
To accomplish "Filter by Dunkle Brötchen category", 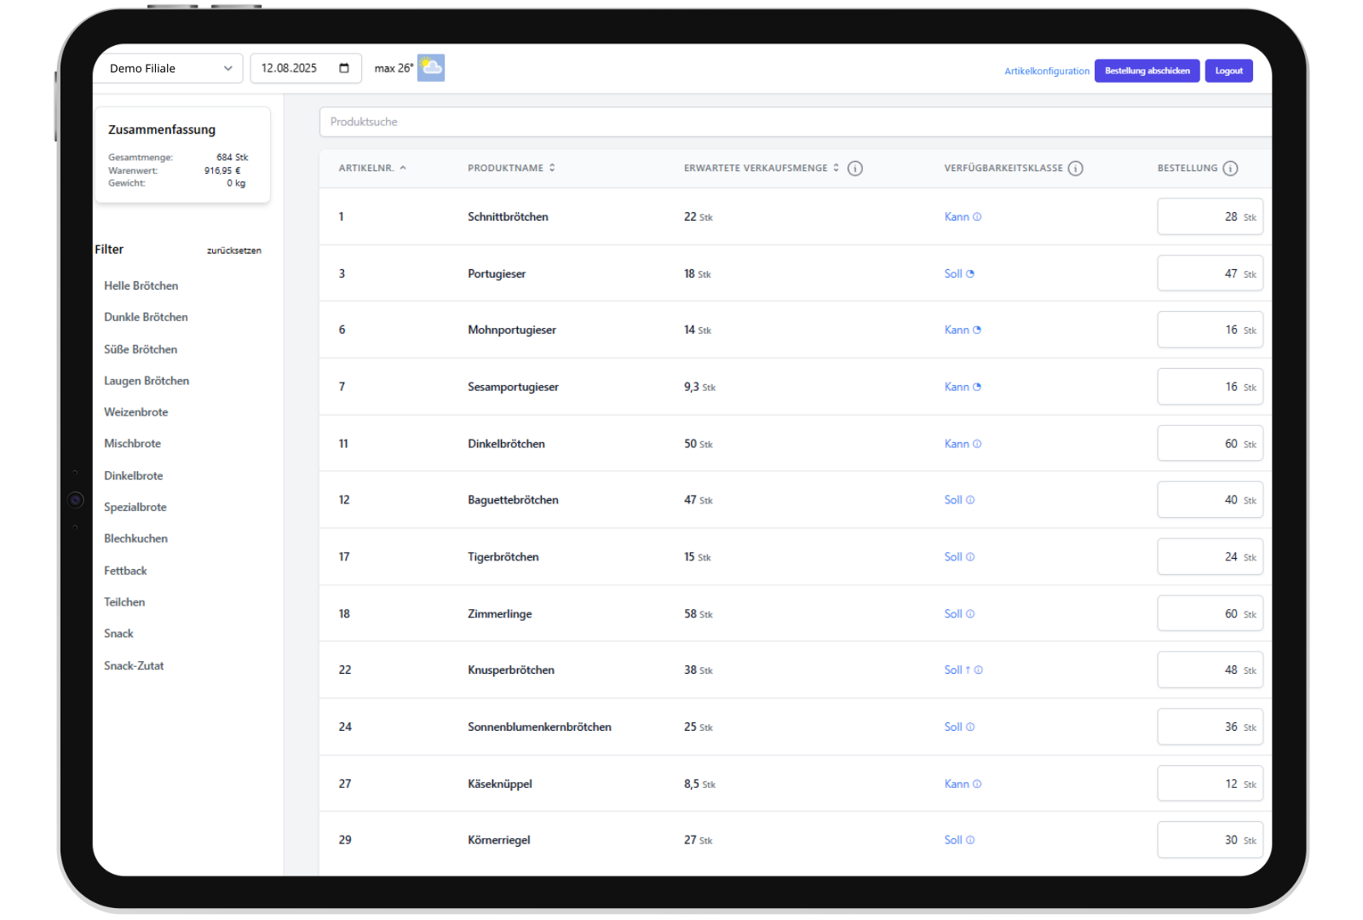I will [x=146, y=318].
